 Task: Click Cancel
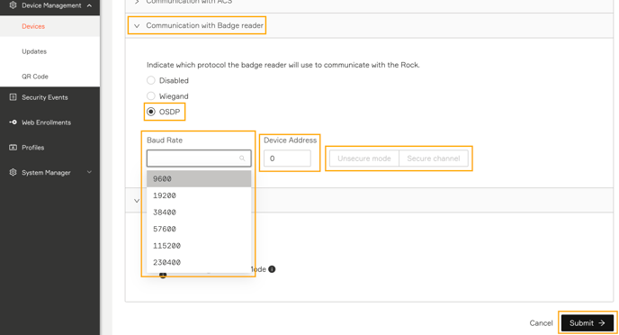[x=541, y=323]
